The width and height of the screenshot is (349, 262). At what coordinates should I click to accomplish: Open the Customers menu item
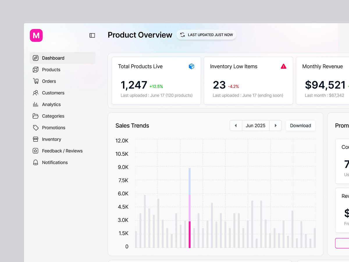coord(63,93)
